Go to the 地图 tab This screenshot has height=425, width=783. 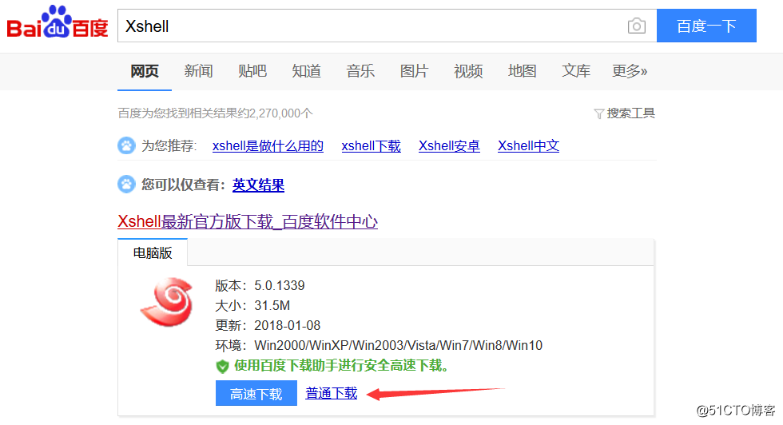point(522,71)
